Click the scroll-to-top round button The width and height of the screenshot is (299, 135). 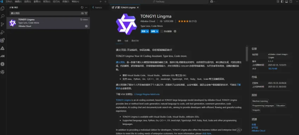pos(238,130)
